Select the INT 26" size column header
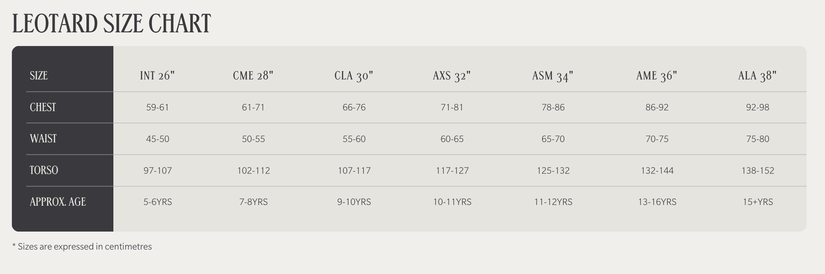Screen dimensions: 825x274 pos(157,76)
